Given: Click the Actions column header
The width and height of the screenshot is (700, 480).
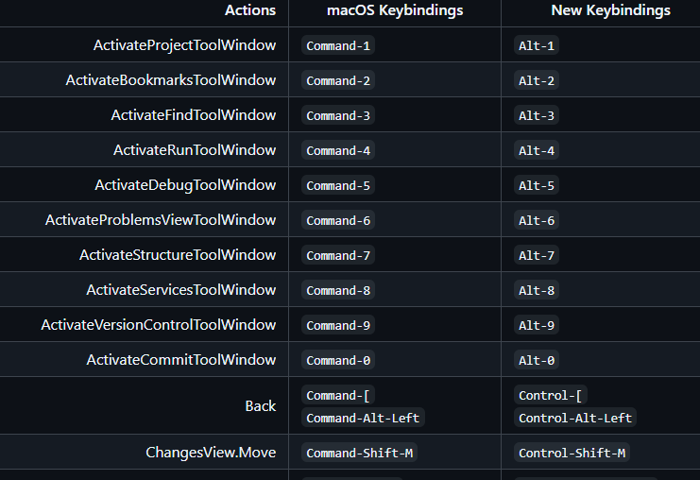Looking at the screenshot, I should (250, 10).
